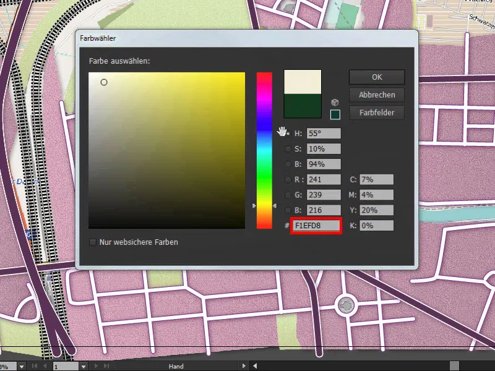Click the Y yellow field showing 20%
495x371 pixels.
[x=376, y=210]
